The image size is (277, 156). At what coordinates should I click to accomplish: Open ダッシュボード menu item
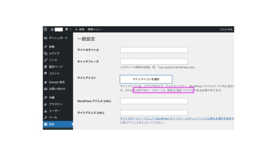pyautogui.click(x=58, y=38)
